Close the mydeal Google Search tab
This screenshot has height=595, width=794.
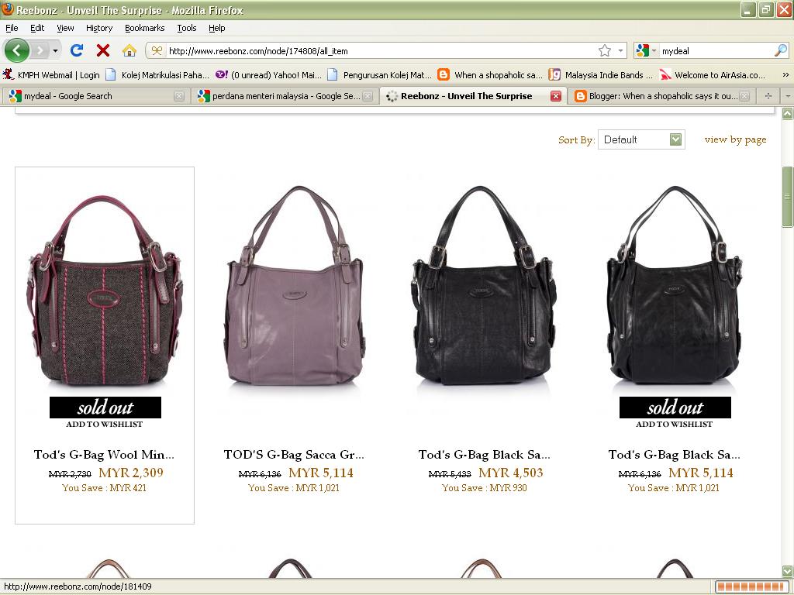[179, 96]
